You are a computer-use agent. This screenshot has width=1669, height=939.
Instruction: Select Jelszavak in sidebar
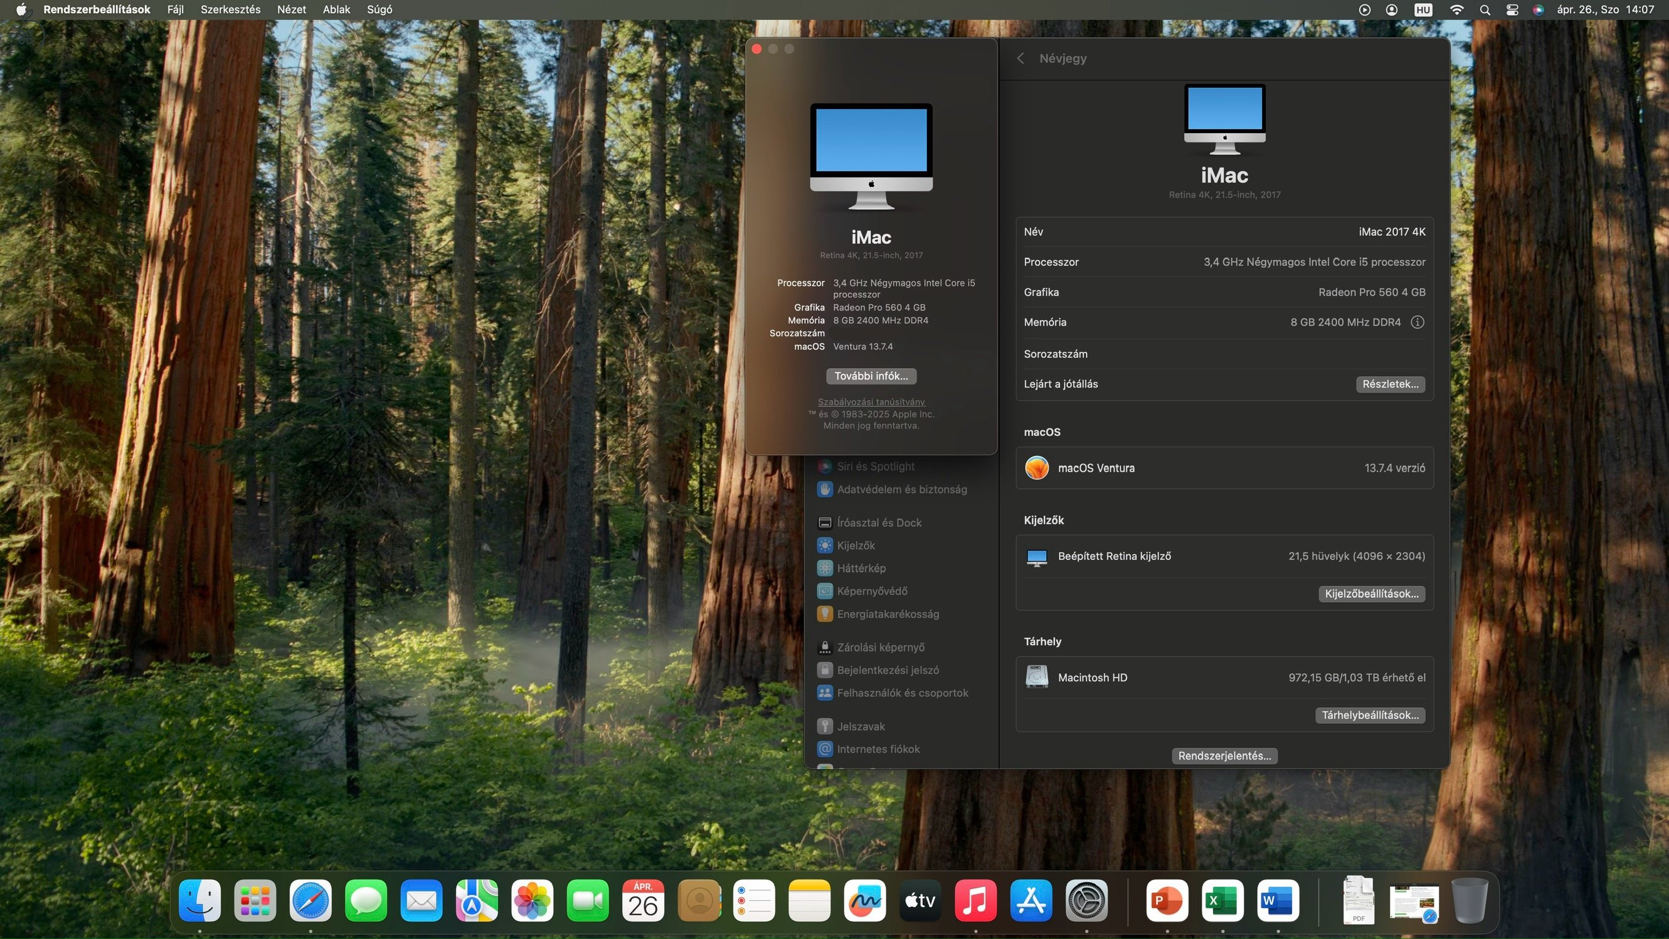[x=850, y=726]
